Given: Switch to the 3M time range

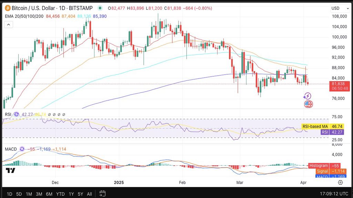Looking at the screenshot, I should 39,194.
